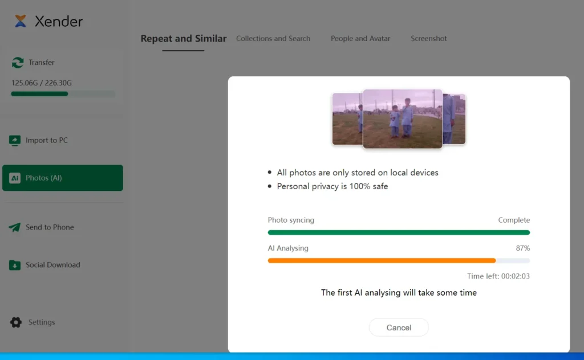
Task: Open the People and Avatar tab
Action: tap(360, 38)
